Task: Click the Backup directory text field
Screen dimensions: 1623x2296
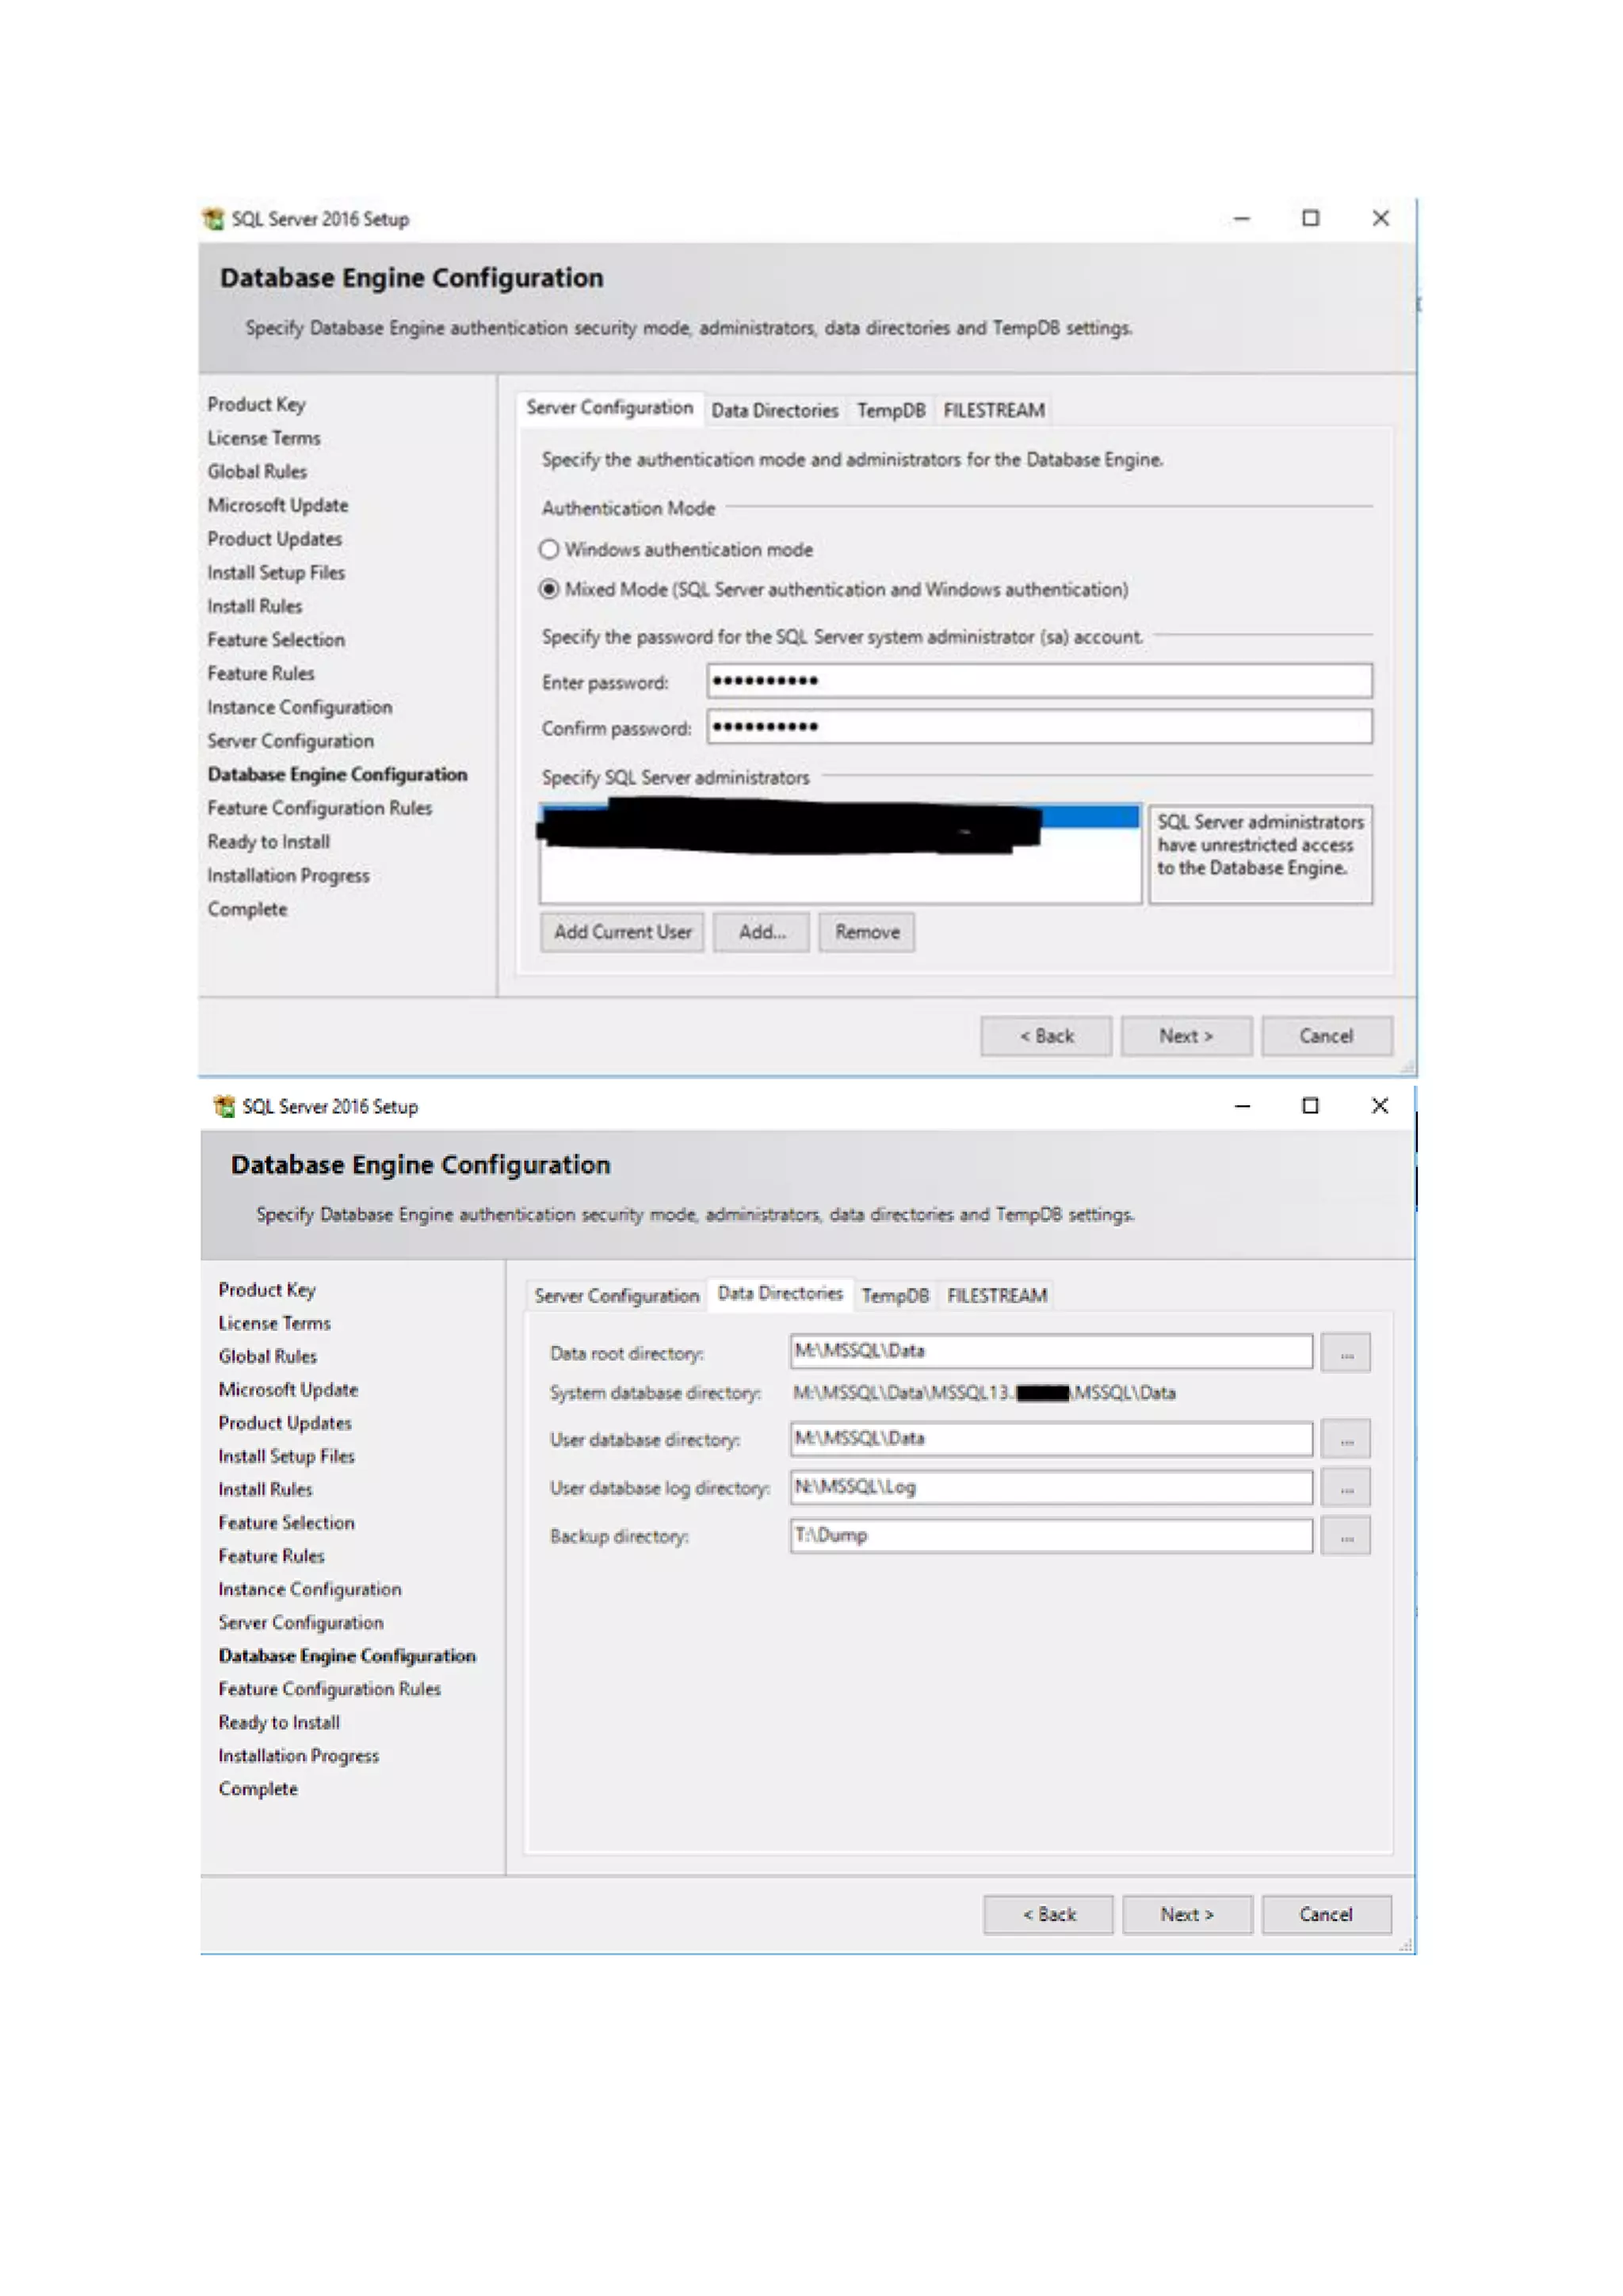Action: pyautogui.click(x=1050, y=1535)
